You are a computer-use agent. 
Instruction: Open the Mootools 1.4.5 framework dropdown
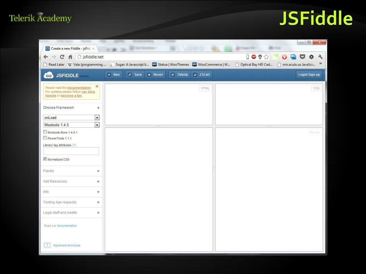[x=71, y=125]
